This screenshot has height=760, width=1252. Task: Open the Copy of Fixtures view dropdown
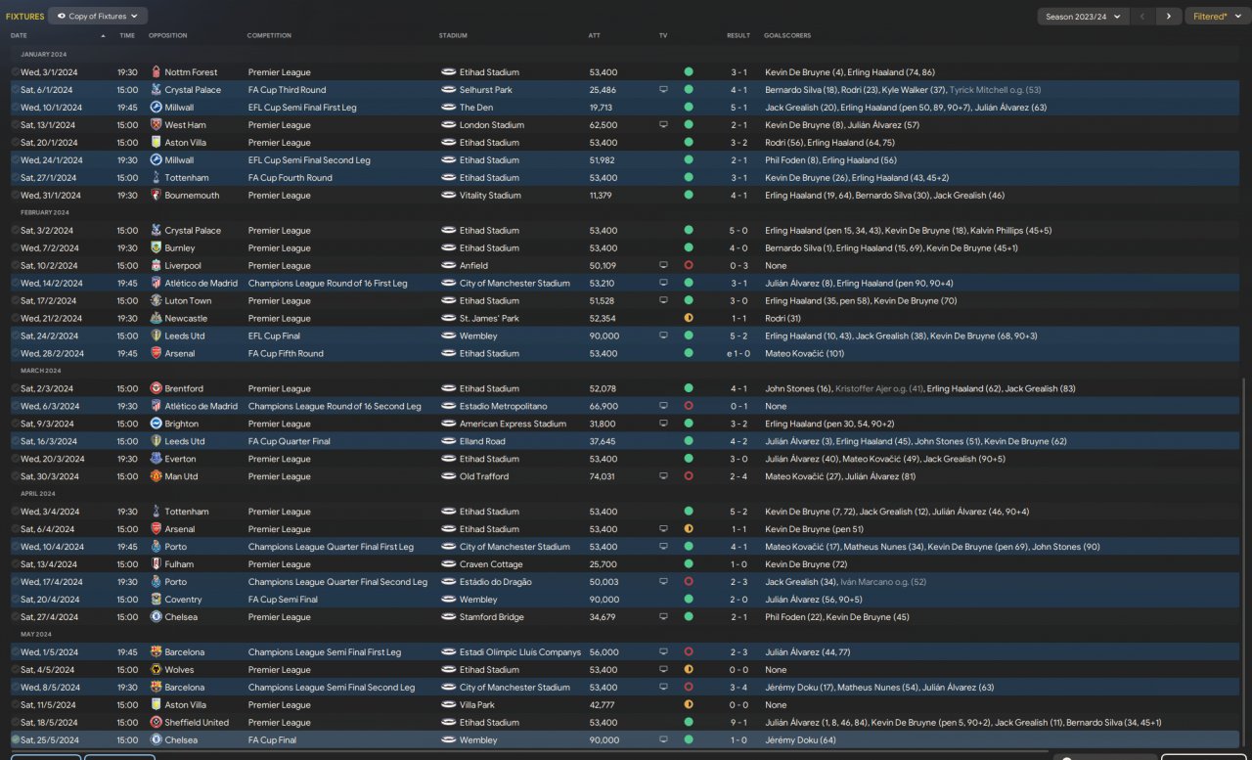coord(98,17)
